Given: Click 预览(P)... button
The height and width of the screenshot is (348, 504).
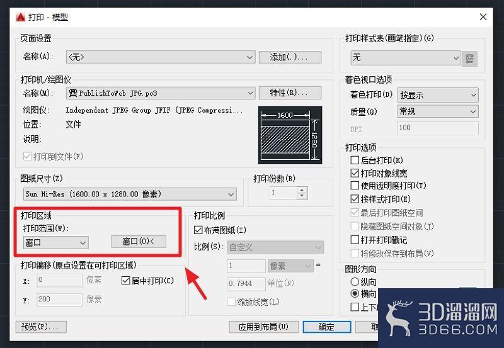Looking at the screenshot, I should pyautogui.click(x=41, y=327).
